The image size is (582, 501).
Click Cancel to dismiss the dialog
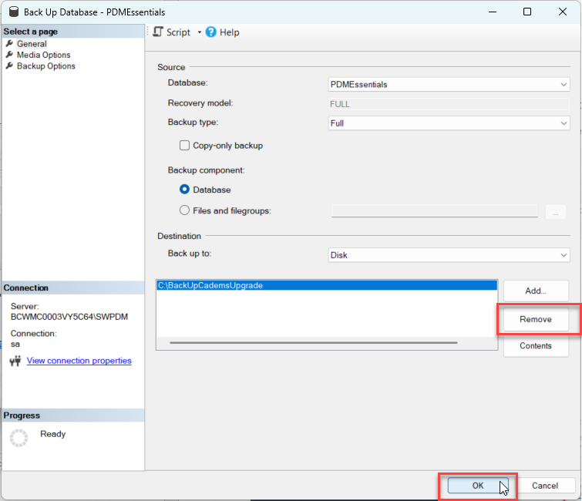tap(545, 486)
